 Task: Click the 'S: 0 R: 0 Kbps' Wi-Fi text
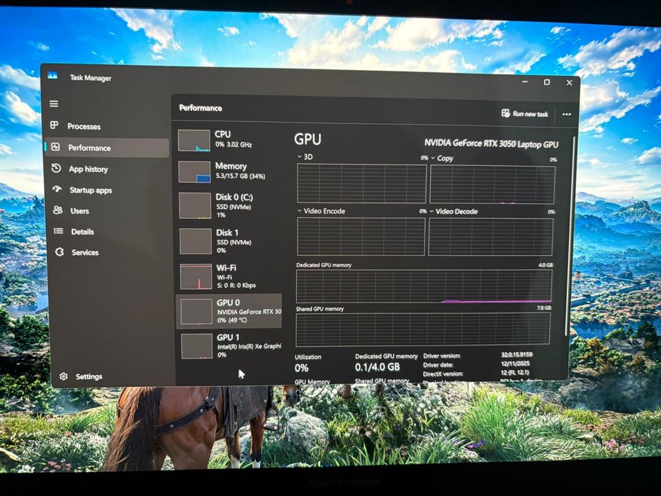click(x=237, y=285)
